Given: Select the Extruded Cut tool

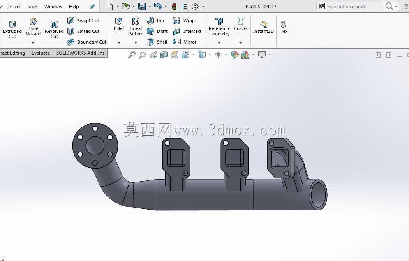Looking at the screenshot, I should (12, 30).
